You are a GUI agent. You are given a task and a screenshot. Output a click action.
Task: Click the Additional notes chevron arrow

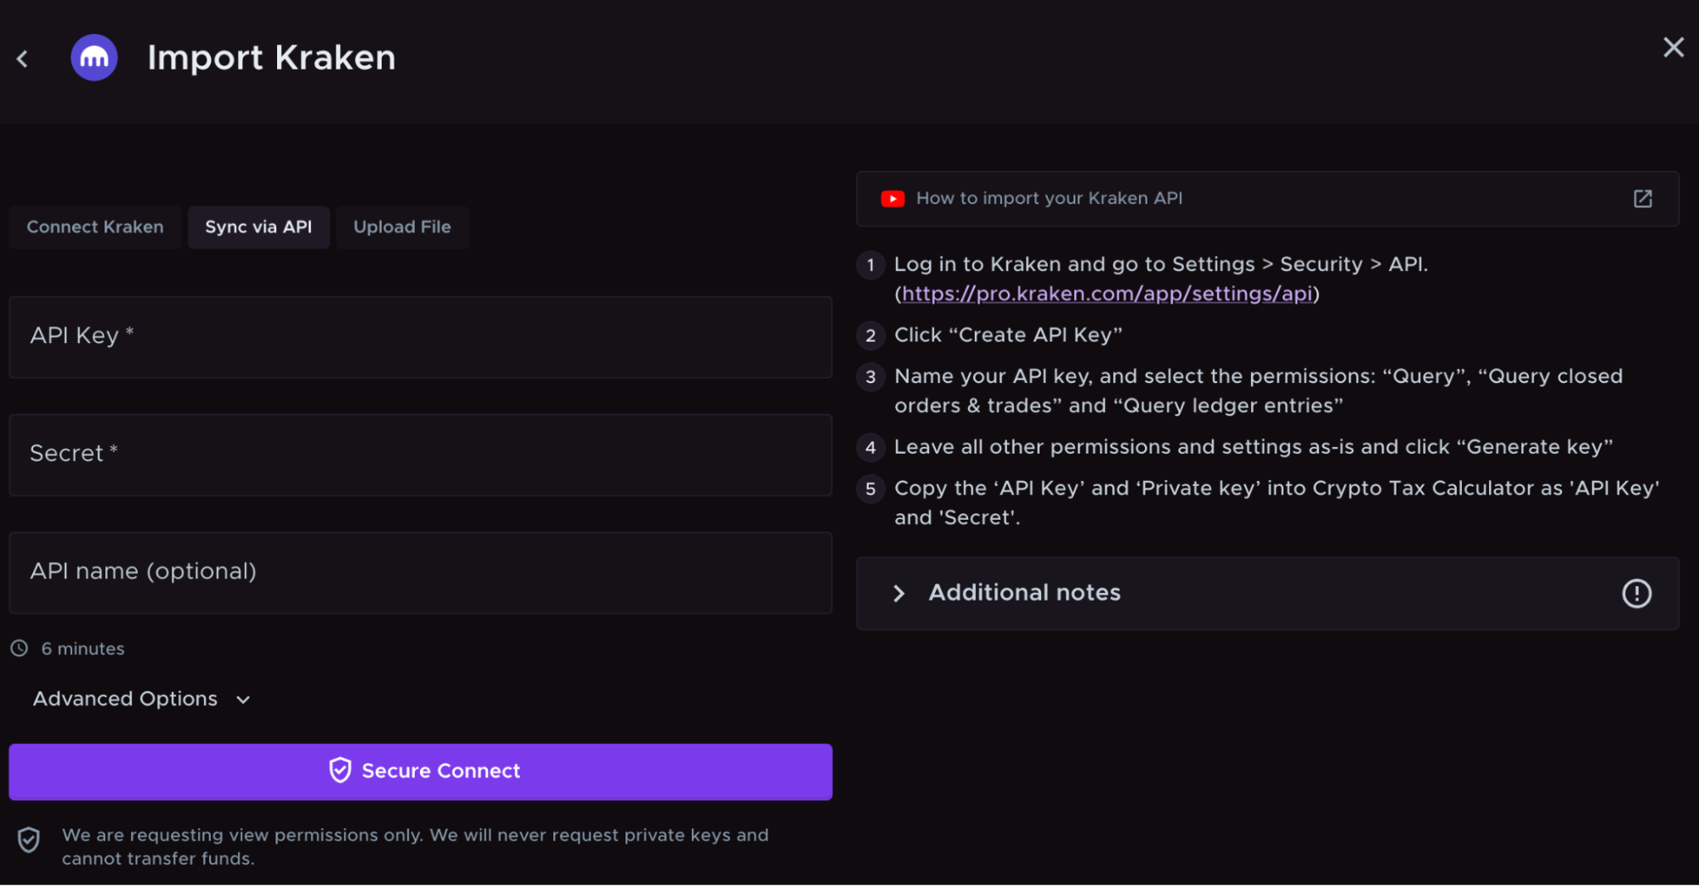coord(898,593)
